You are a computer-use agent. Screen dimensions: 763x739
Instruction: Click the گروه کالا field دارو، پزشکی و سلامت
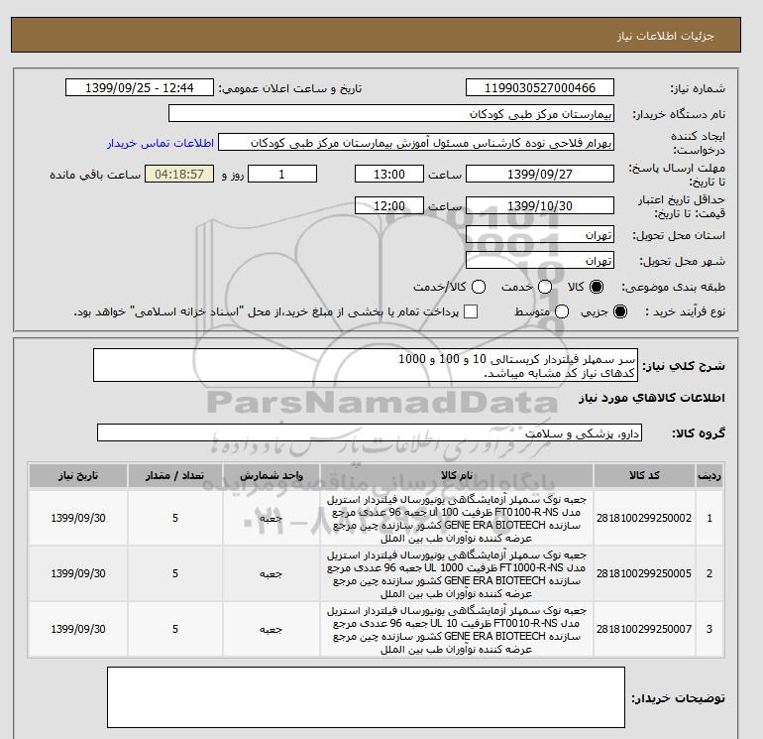(x=370, y=432)
